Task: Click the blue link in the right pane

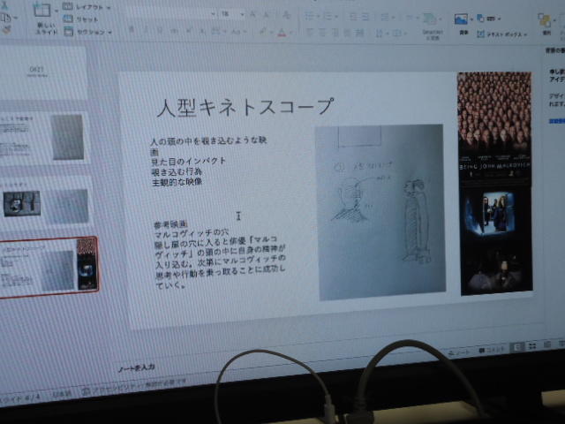Action: 557,121
